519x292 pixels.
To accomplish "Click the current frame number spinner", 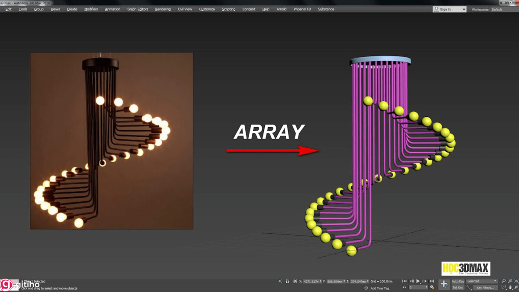I will click(x=417, y=287).
